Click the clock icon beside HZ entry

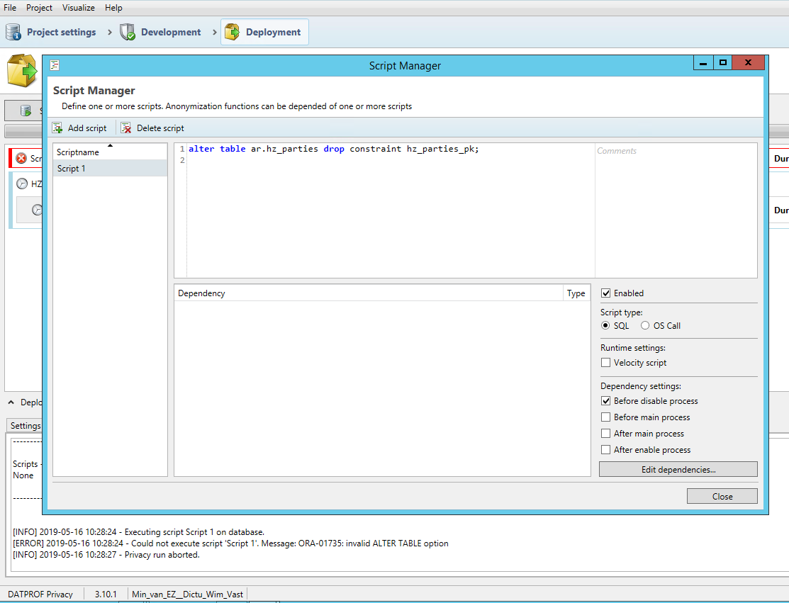click(22, 184)
